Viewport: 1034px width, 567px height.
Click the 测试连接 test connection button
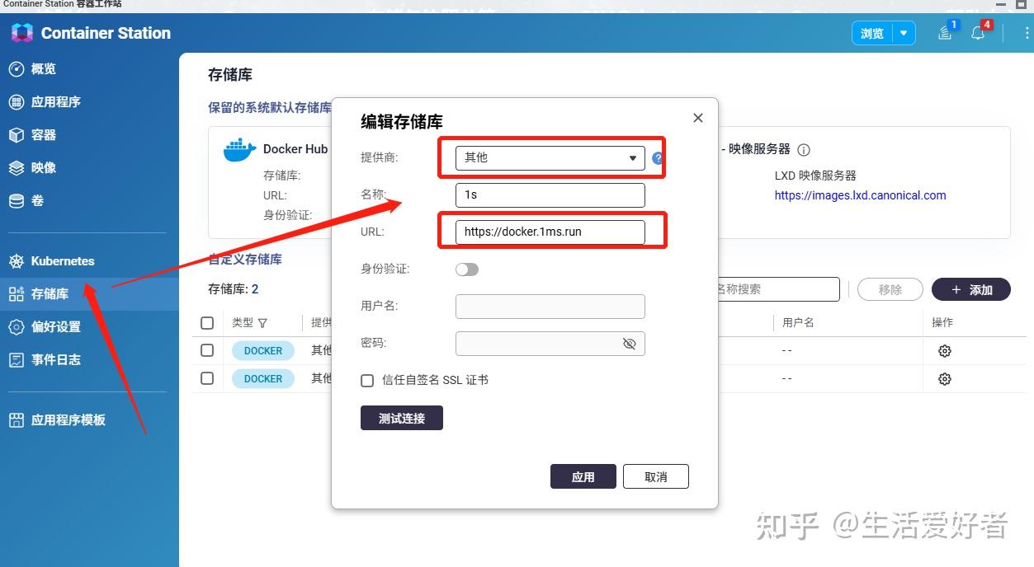(x=401, y=417)
